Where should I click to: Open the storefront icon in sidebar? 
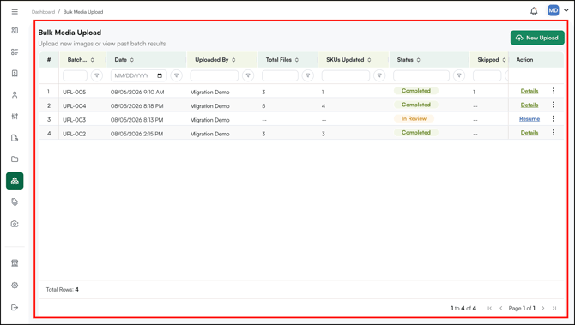click(x=15, y=263)
